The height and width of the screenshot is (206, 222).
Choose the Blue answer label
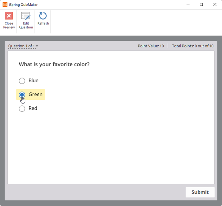[x=33, y=81]
